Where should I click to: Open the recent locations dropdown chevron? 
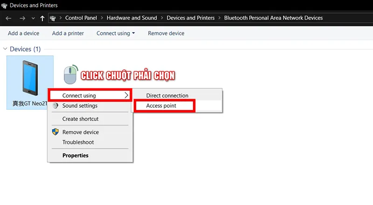33,18
